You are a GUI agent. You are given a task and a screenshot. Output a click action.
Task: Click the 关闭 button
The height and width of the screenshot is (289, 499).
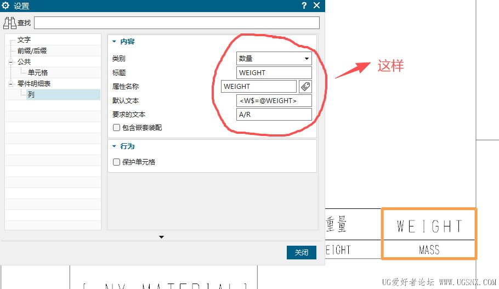point(302,252)
